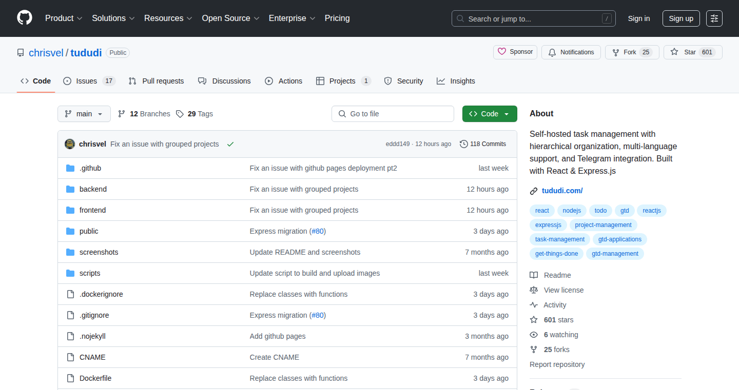
Task: Click the gtd-applications topic tag
Action: pyautogui.click(x=620, y=239)
